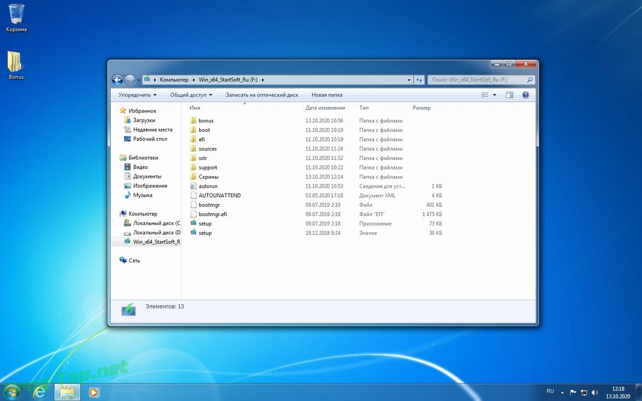
Task: Click the Action Center flag tray icon
Action: (573, 392)
